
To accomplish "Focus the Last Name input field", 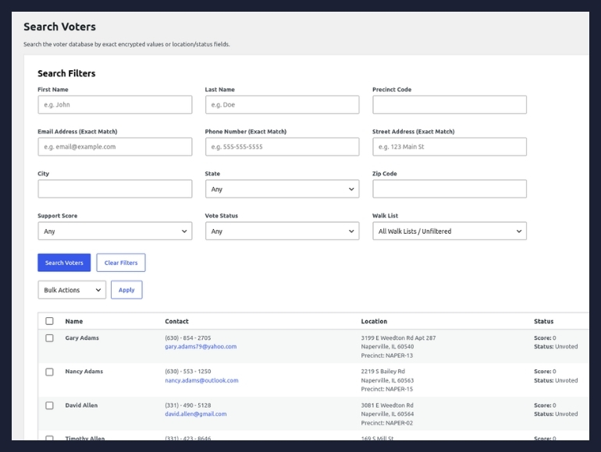I will pos(282,104).
